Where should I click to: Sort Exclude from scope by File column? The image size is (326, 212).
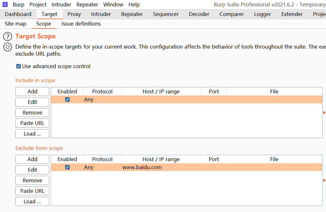point(274,159)
